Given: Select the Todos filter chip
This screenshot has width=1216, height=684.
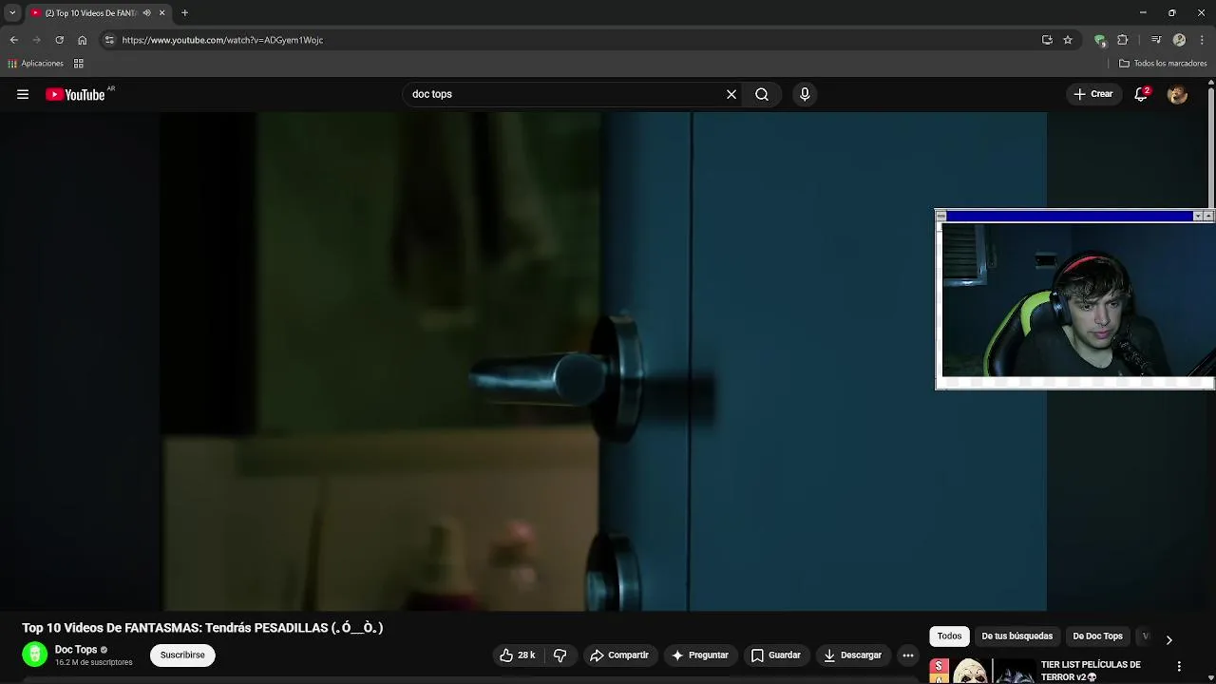Looking at the screenshot, I should coord(949,636).
